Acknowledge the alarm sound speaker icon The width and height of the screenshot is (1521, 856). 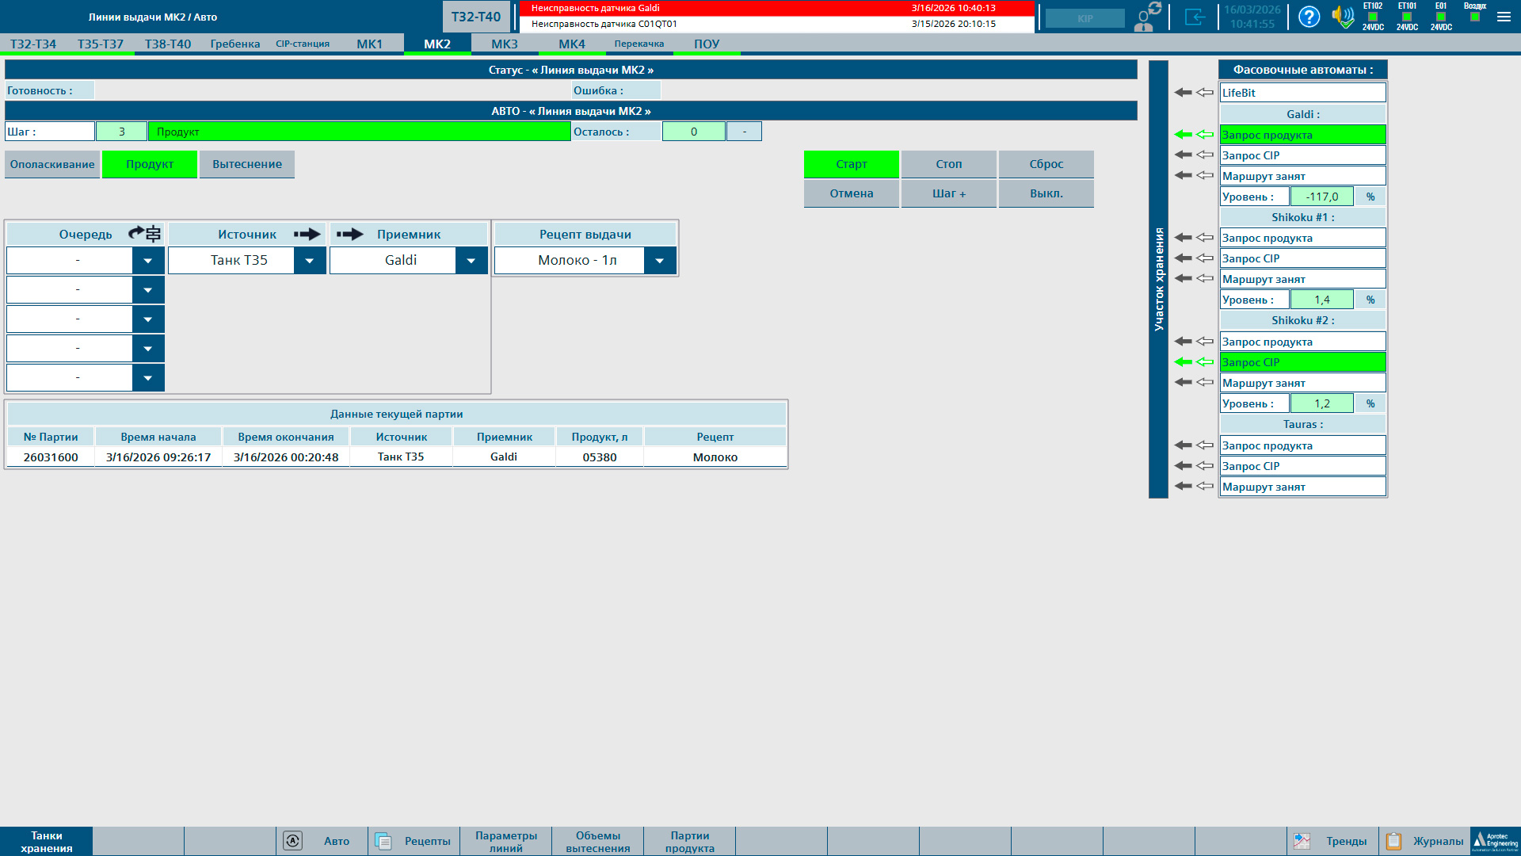[1343, 17]
